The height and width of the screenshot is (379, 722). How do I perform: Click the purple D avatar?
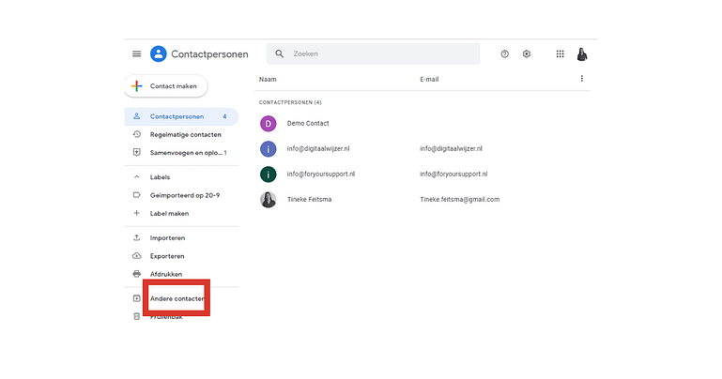268,123
